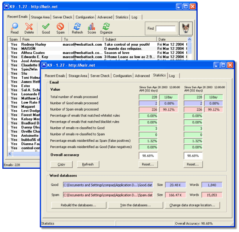The image size is (239, 232).
Task: Click Emails: 228 status bar text
Action: tap(12, 165)
